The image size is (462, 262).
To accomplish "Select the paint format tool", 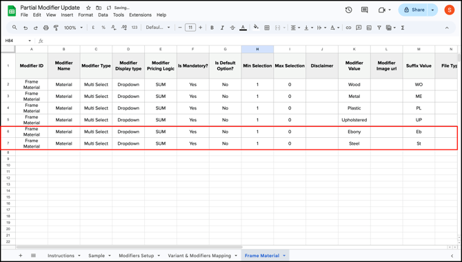I will click(56, 28).
